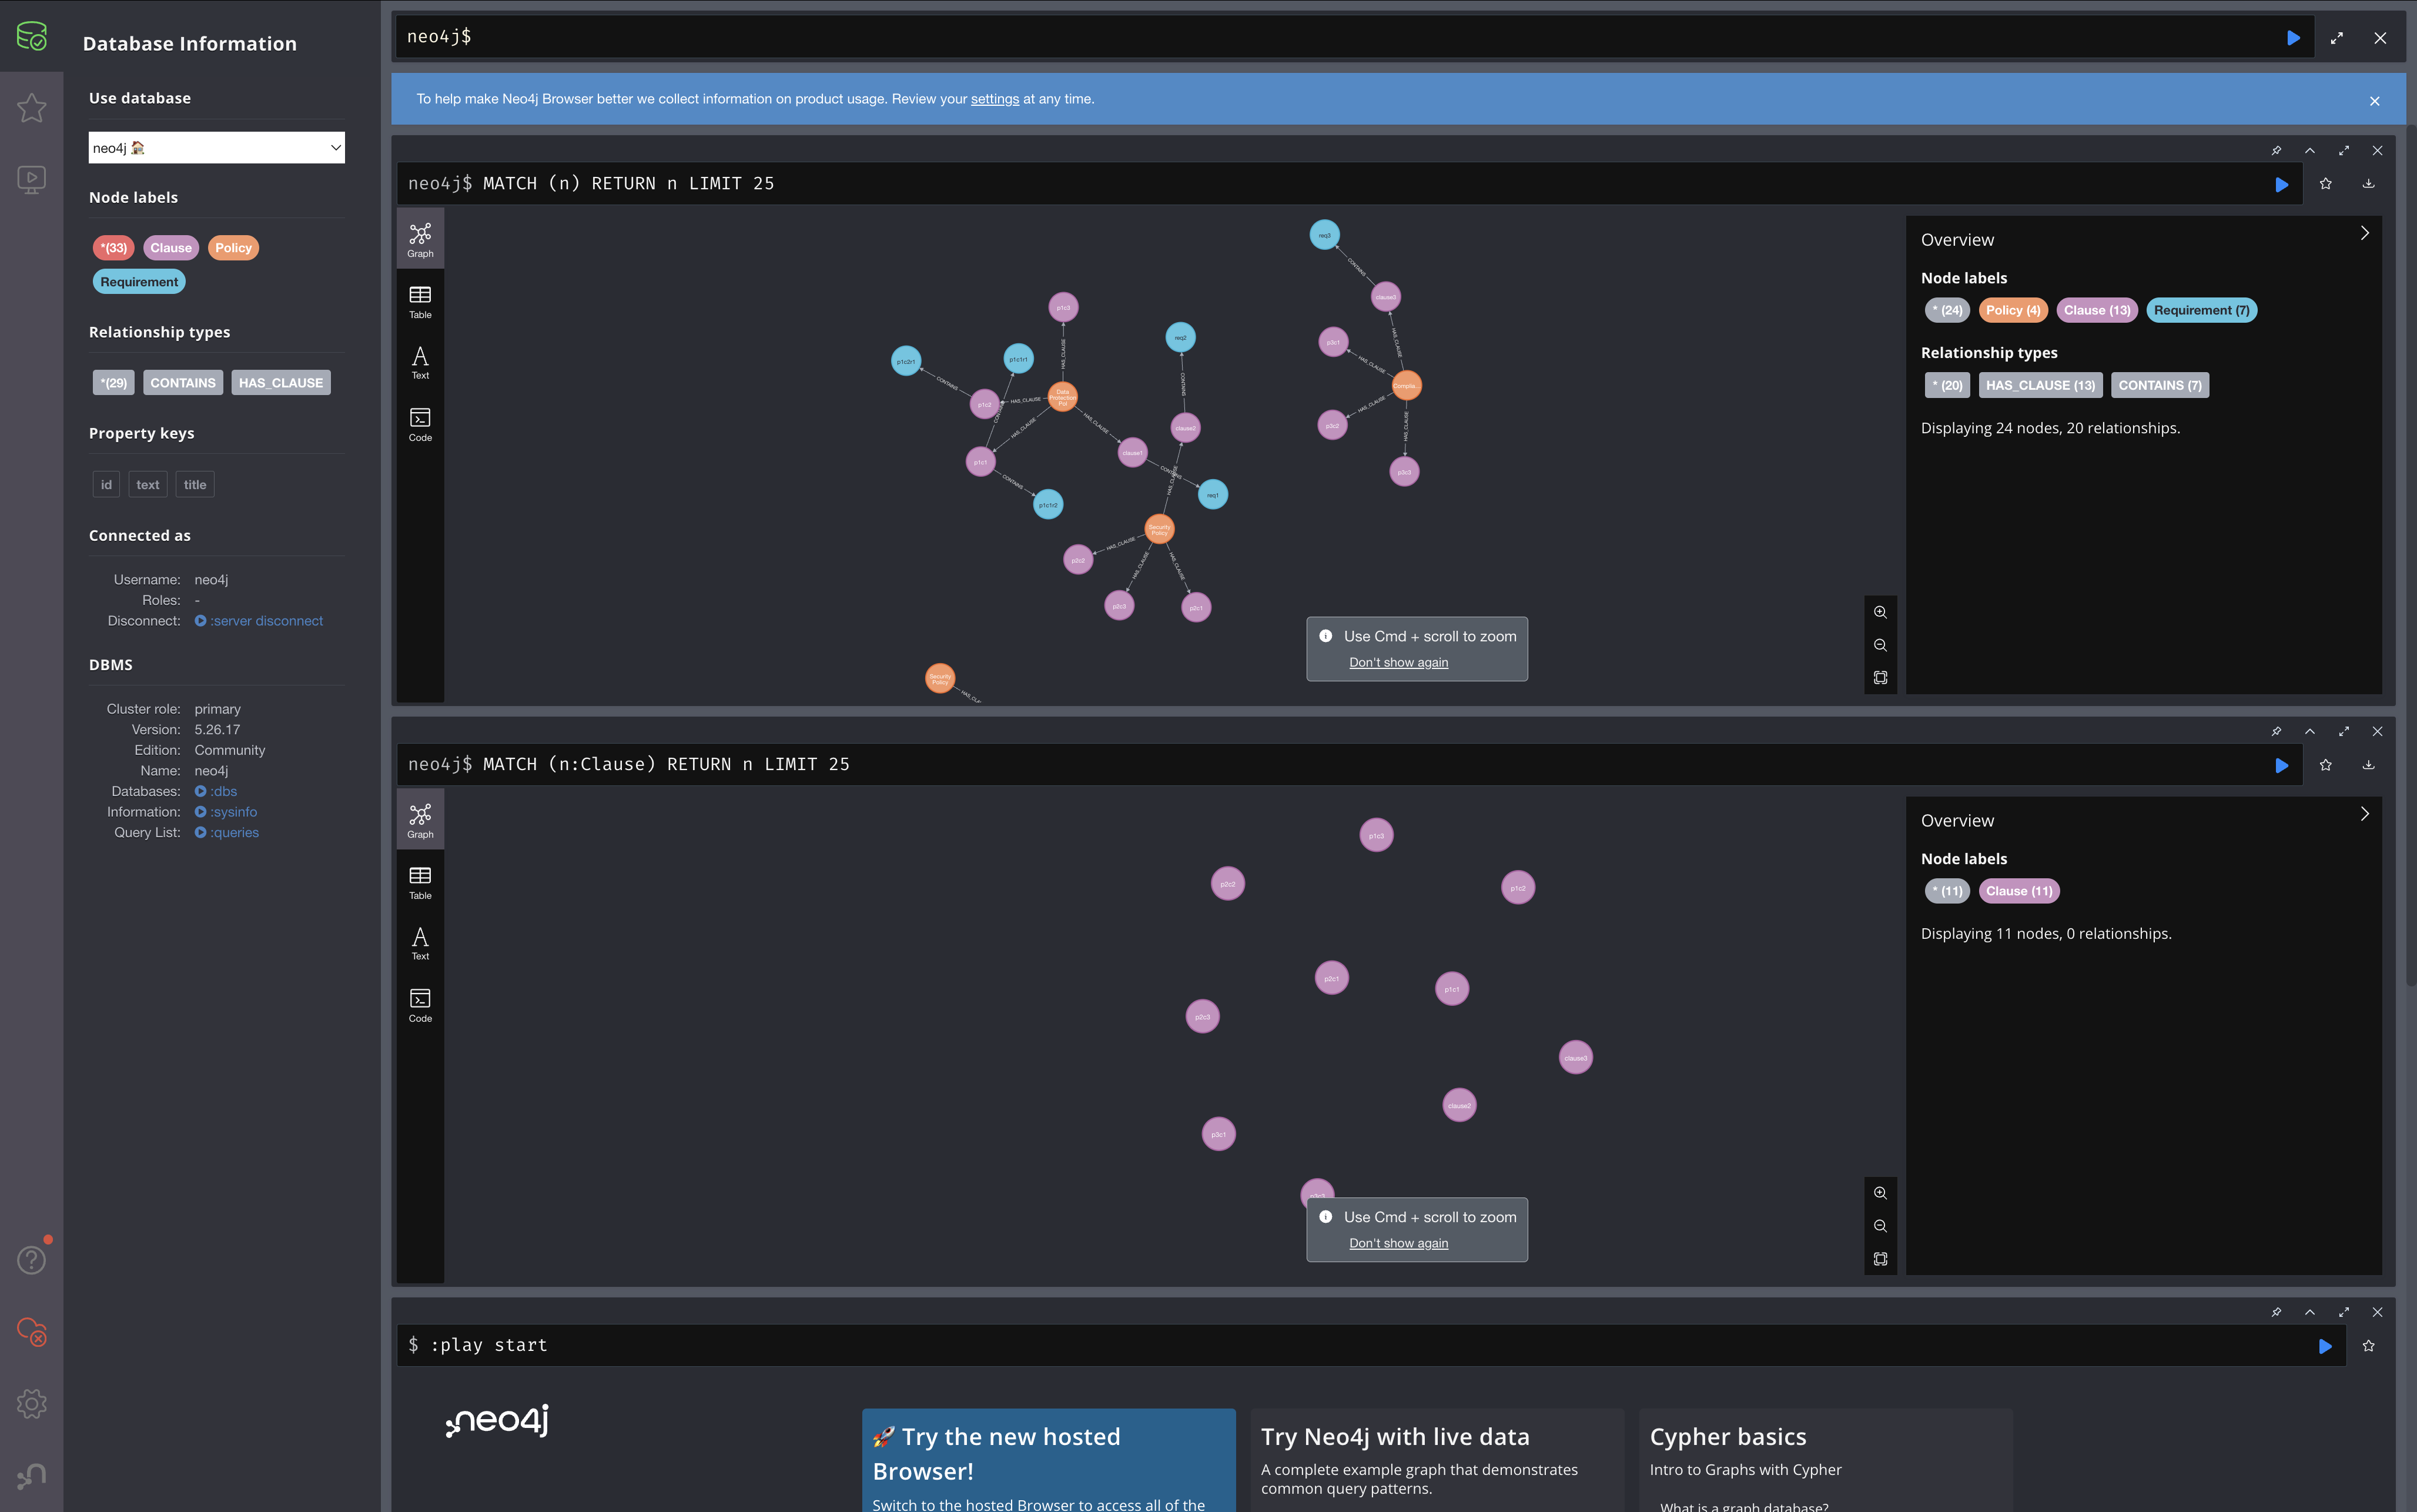Click the CONTAINS relationship type in sidebar
This screenshot has height=1512, width=2417.
pyautogui.click(x=183, y=383)
